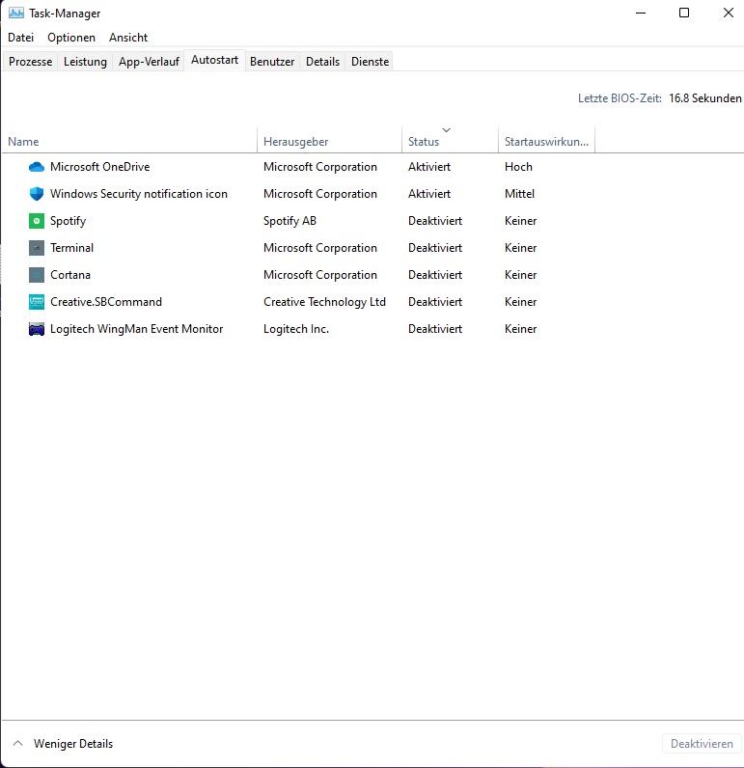Screen dimensions: 744x768
Task: Open the Optionen menu
Action: [71, 38]
